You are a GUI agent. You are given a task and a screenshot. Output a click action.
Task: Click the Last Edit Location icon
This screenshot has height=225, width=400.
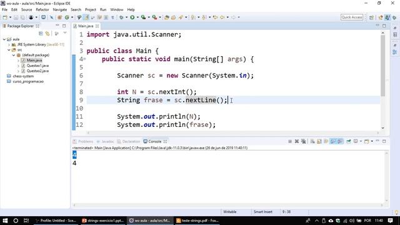coord(215,17)
